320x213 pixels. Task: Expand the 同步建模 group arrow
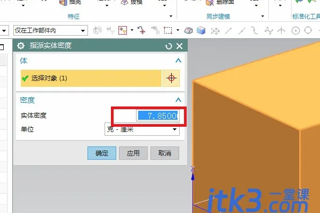pos(262,16)
